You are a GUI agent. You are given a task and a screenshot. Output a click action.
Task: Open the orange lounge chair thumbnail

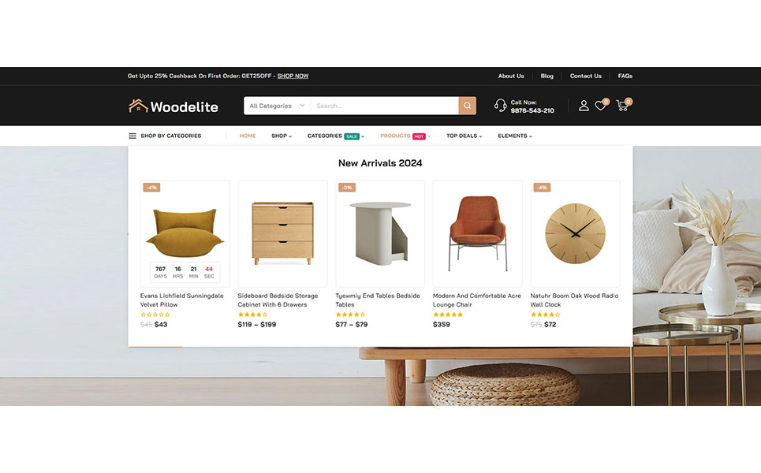478,233
